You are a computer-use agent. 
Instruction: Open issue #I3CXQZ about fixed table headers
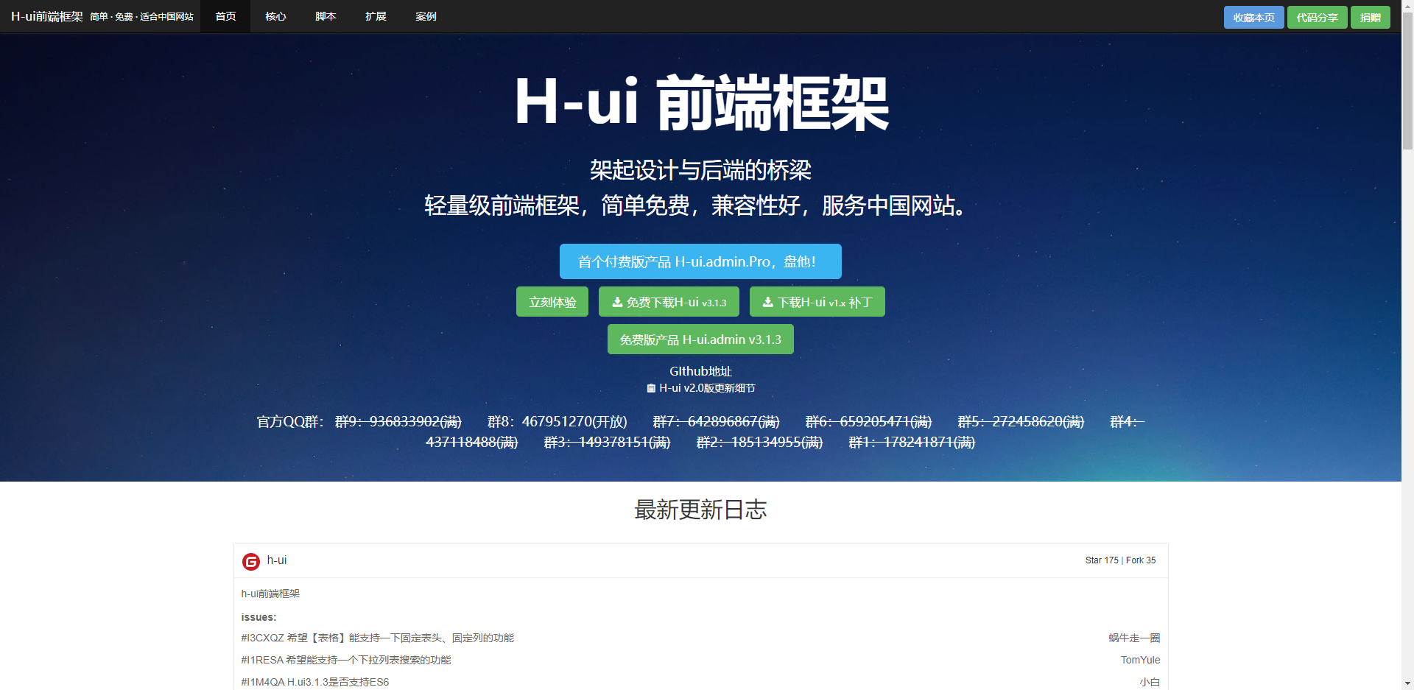pos(378,638)
